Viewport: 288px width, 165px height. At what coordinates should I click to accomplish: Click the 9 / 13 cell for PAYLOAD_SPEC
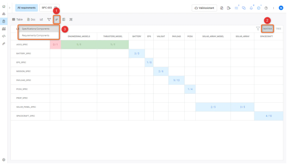point(176,80)
